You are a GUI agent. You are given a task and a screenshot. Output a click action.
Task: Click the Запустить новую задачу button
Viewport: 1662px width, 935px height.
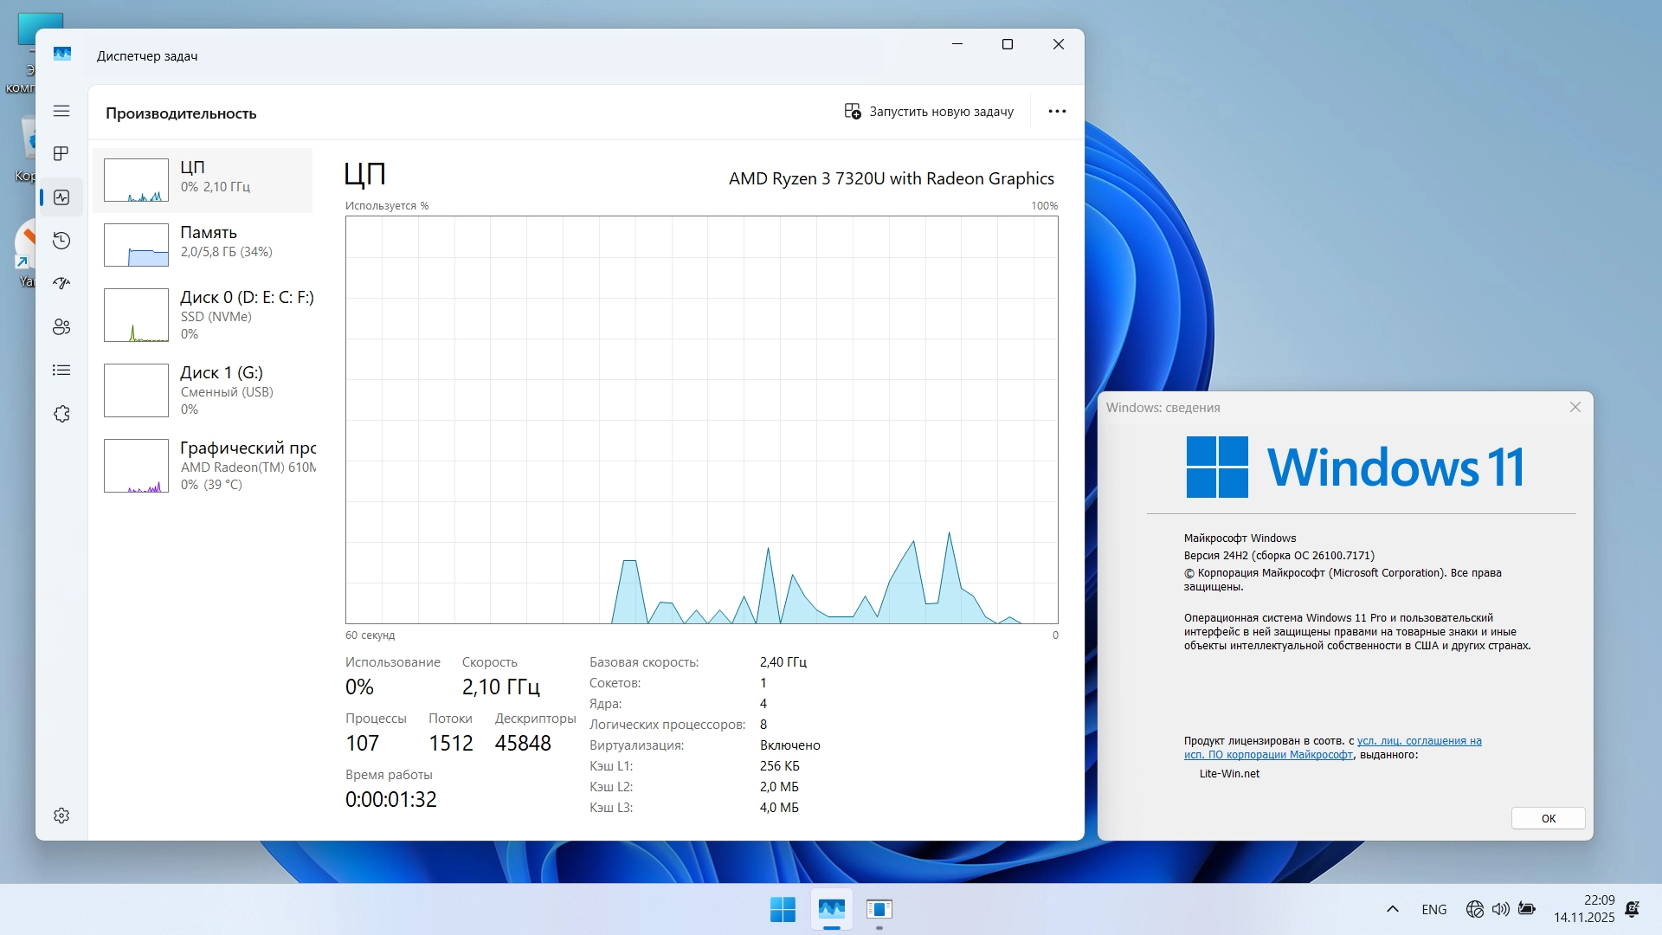(929, 112)
